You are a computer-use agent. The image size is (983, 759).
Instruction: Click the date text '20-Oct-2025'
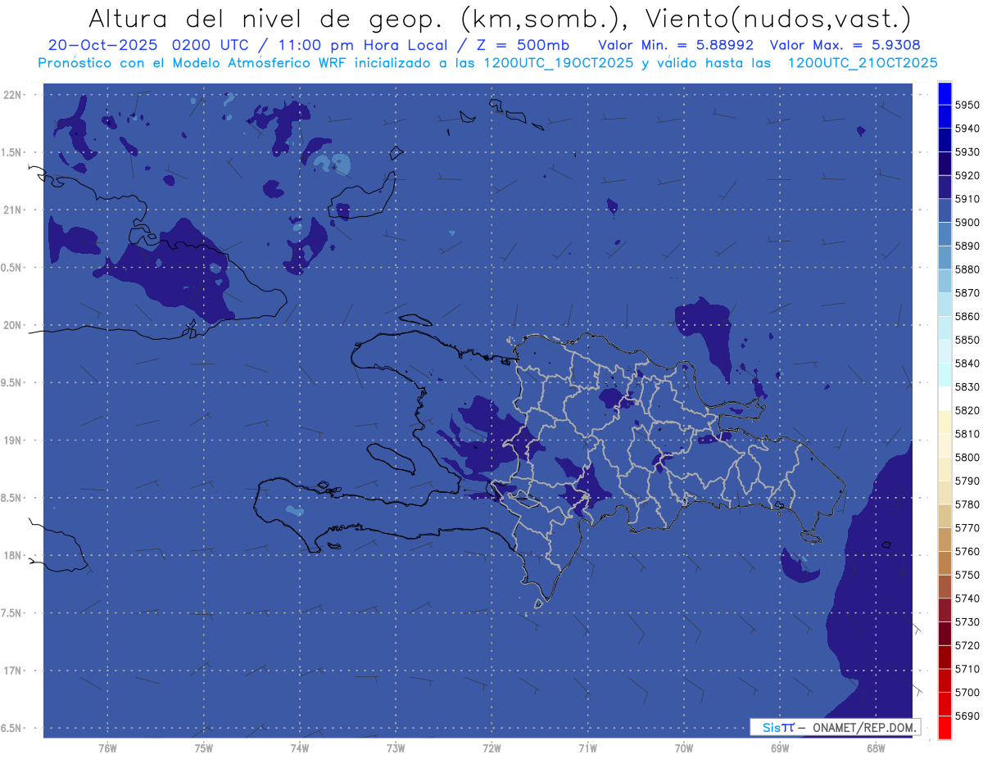tap(102, 45)
